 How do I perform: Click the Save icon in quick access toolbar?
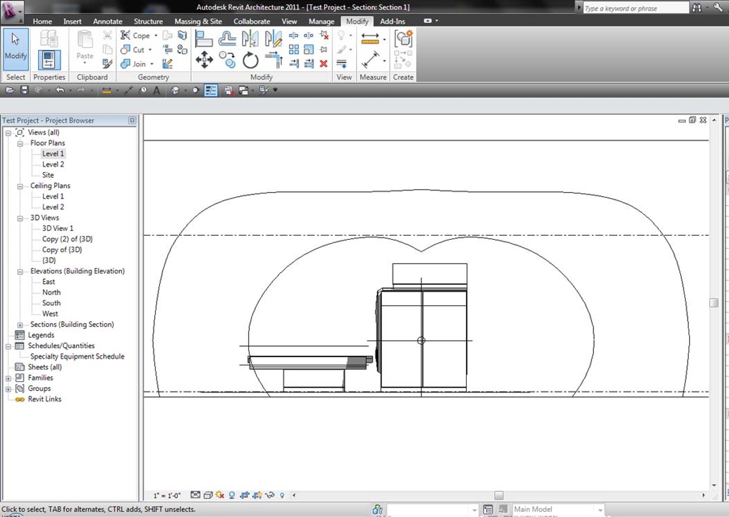(x=24, y=90)
